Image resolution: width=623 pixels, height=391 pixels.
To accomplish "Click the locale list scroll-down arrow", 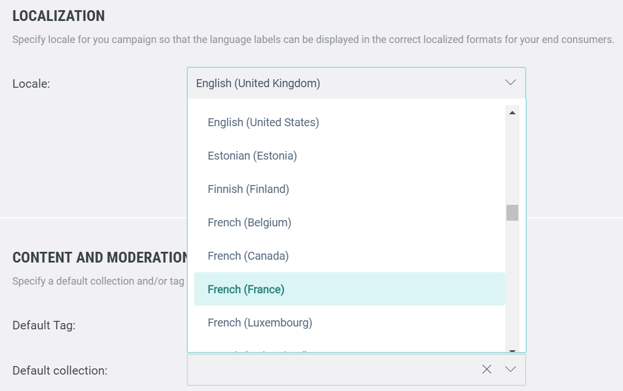I will [x=512, y=351].
